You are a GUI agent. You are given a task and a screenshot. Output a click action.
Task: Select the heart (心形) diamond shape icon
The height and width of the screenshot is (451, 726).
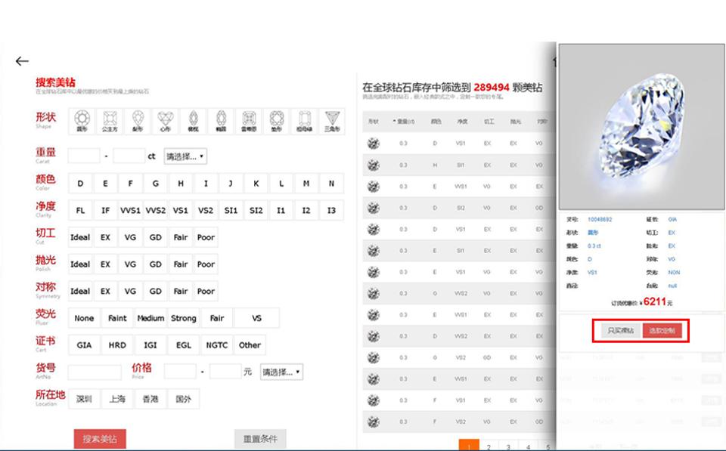(164, 121)
